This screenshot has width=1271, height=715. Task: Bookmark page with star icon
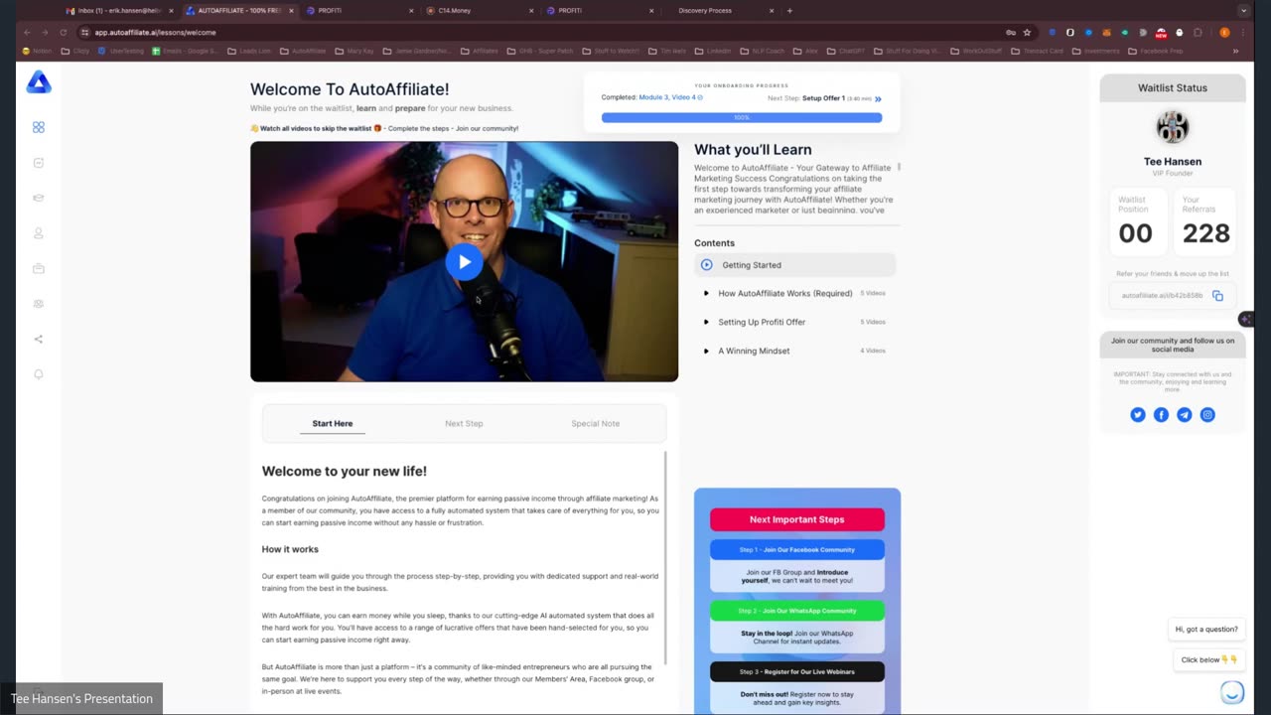(x=1028, y=32)
